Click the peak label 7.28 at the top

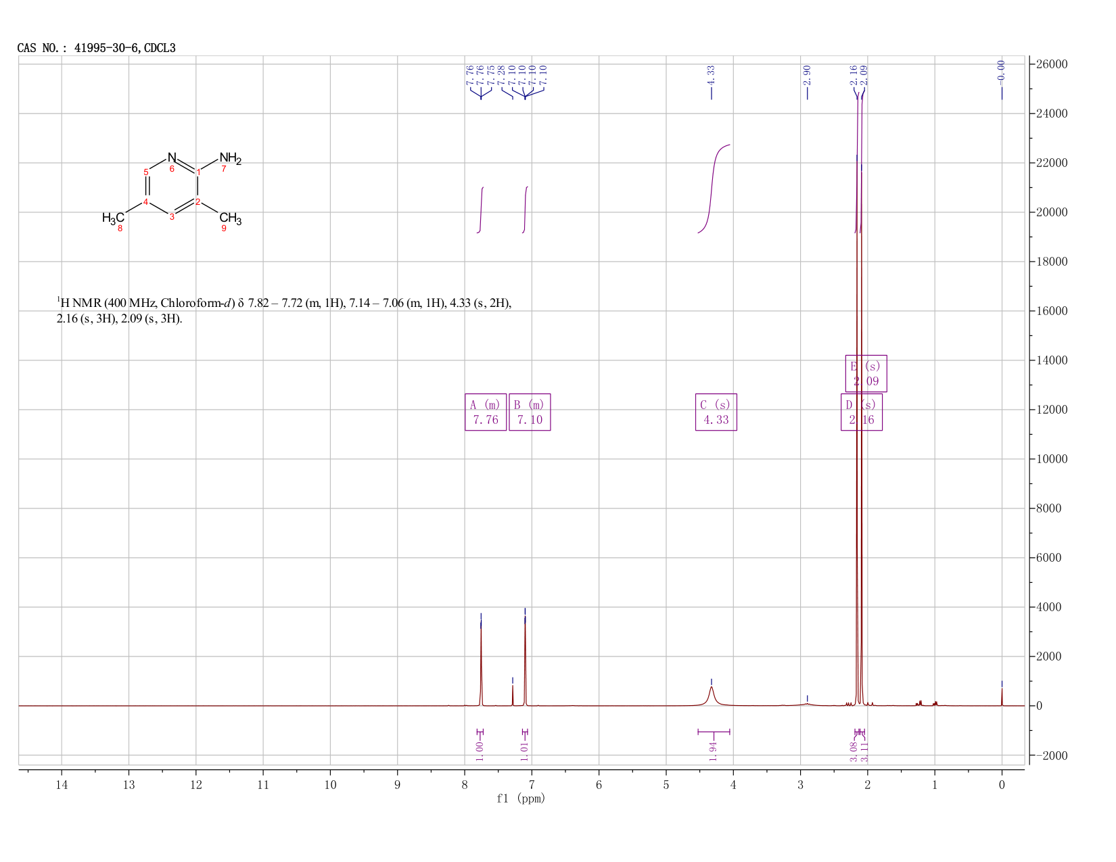coord(502,74)
